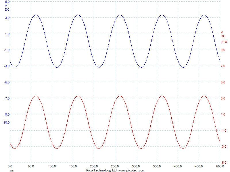The height and width of the screenshot is (172, 230).
Task: Select the red 10.0 label on right axis
Action: [224, 42]
